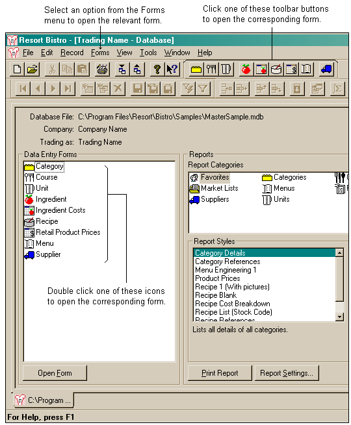Select Course in Data Entry Forms list
Viewport: 351px width, 425px height.
pyautogui.click(x=41, y=177)
